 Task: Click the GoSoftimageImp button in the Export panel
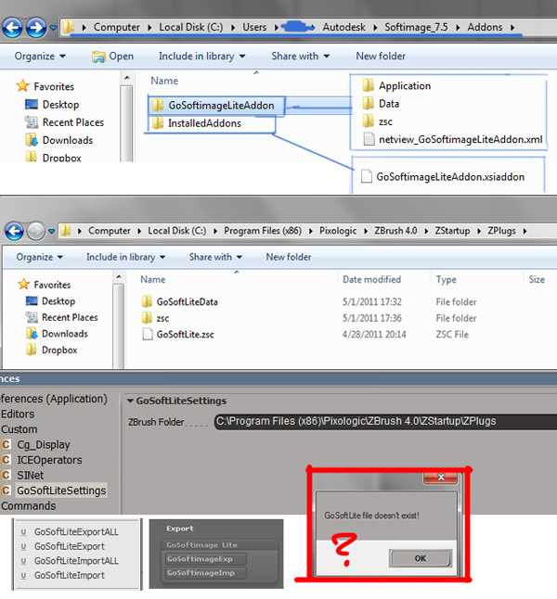tap(204, 573)
